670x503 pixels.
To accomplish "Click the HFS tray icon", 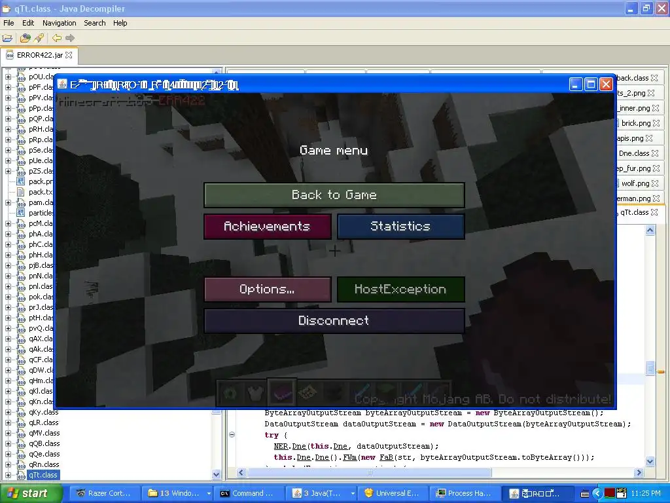I will (x=622, y=493).
